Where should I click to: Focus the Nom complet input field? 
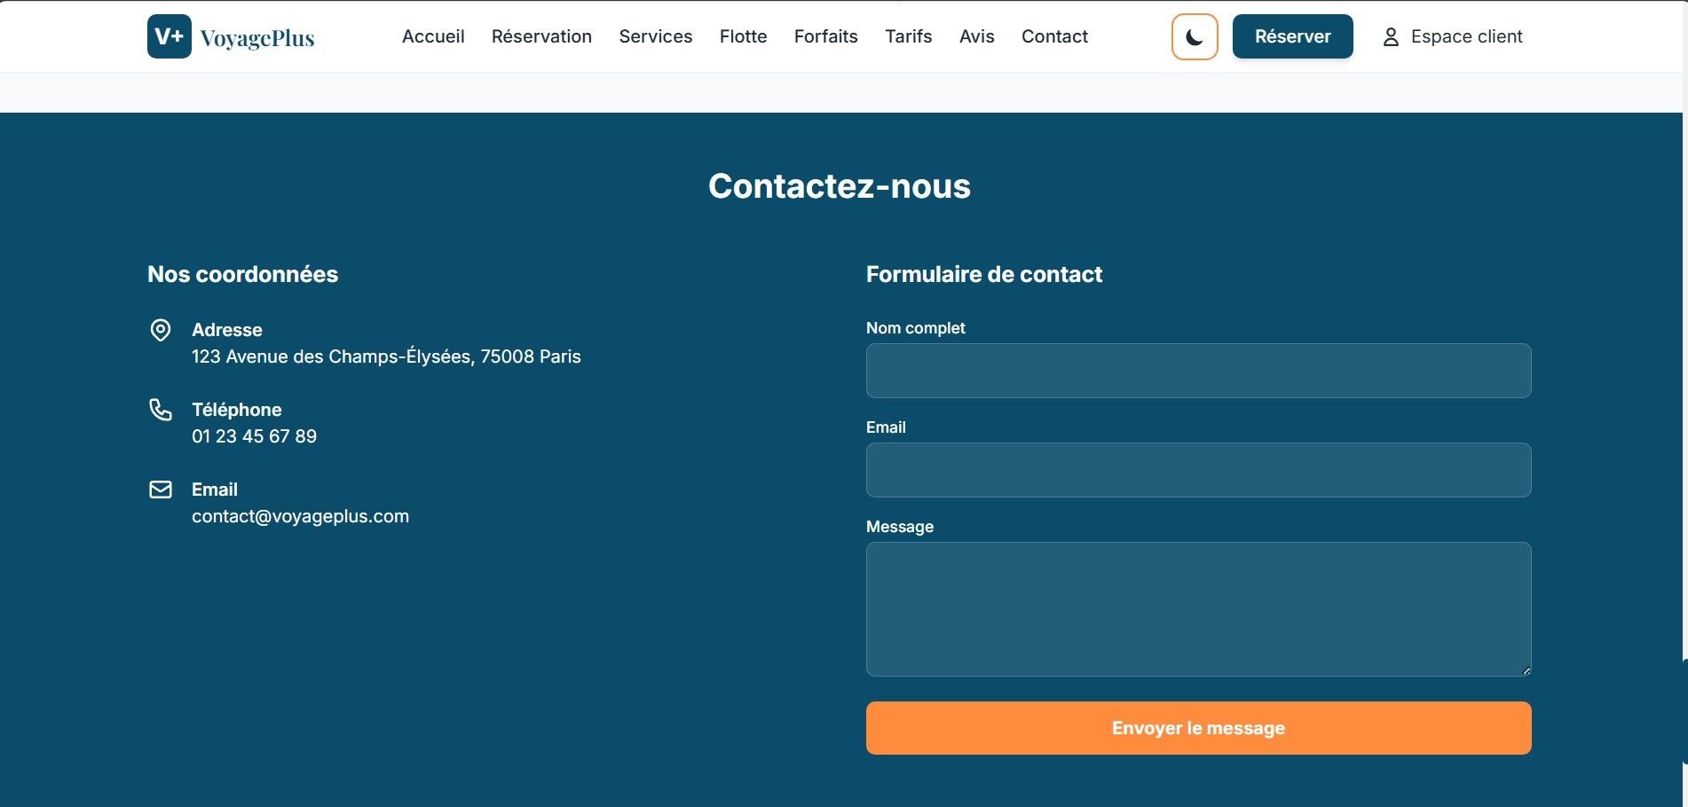tap(1198, 371)
